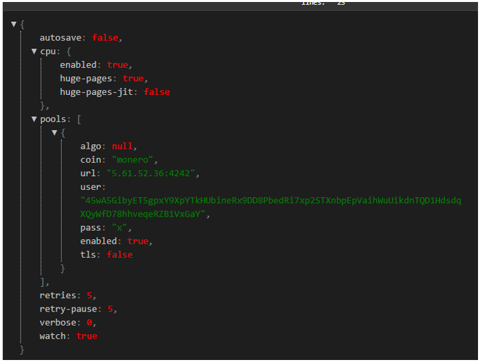Select the true value for huge-pages
This screenshot has height=362, width=480.
pos(133,78)
